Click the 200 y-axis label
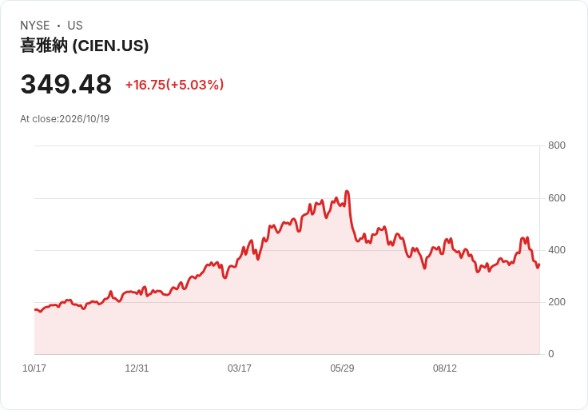This screenshot has height=410, width=588. coord(557,302)
